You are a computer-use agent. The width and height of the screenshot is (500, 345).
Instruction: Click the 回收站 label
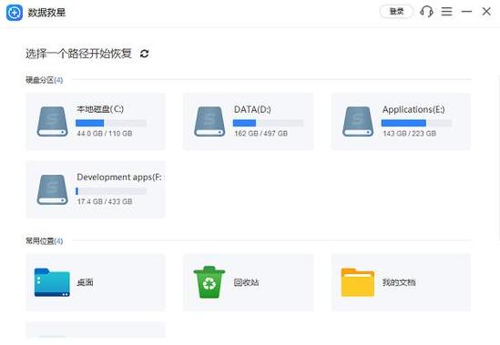coord(246,282)
